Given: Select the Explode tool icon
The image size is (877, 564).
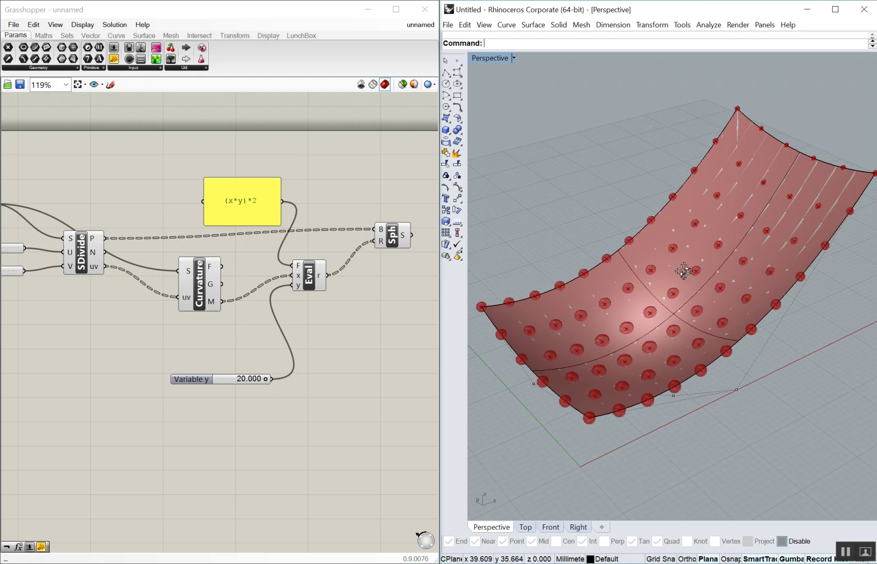Looking at the screenshot, I should click(457, 153).
